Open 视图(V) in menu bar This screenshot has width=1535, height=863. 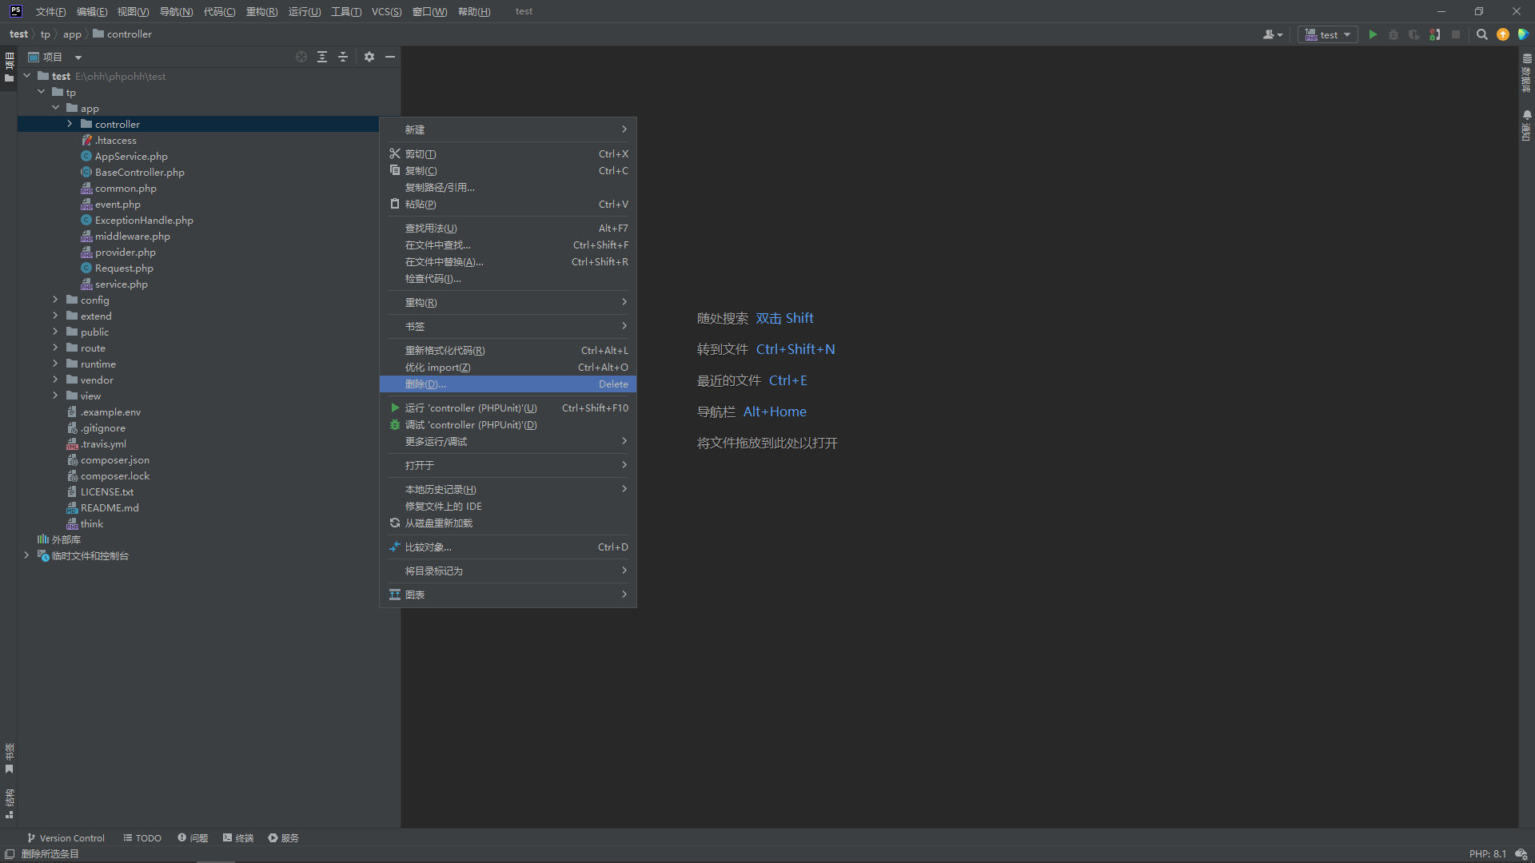pyautogui.click(x=133, y=11)
